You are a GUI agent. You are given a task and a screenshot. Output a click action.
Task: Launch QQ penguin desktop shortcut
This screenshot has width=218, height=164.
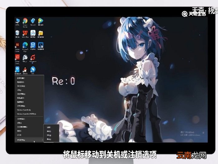pyautogui.click(x=25, y=70)
